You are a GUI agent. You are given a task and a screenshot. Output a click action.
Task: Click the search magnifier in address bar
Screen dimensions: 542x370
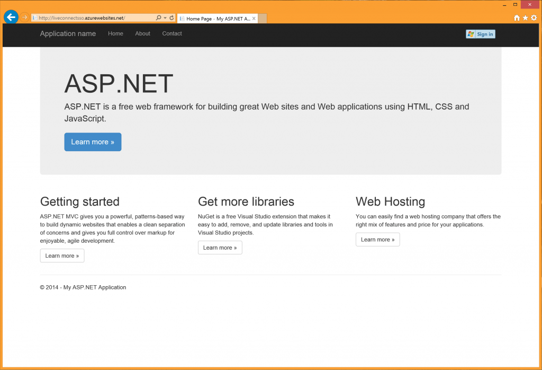(158, 17)
